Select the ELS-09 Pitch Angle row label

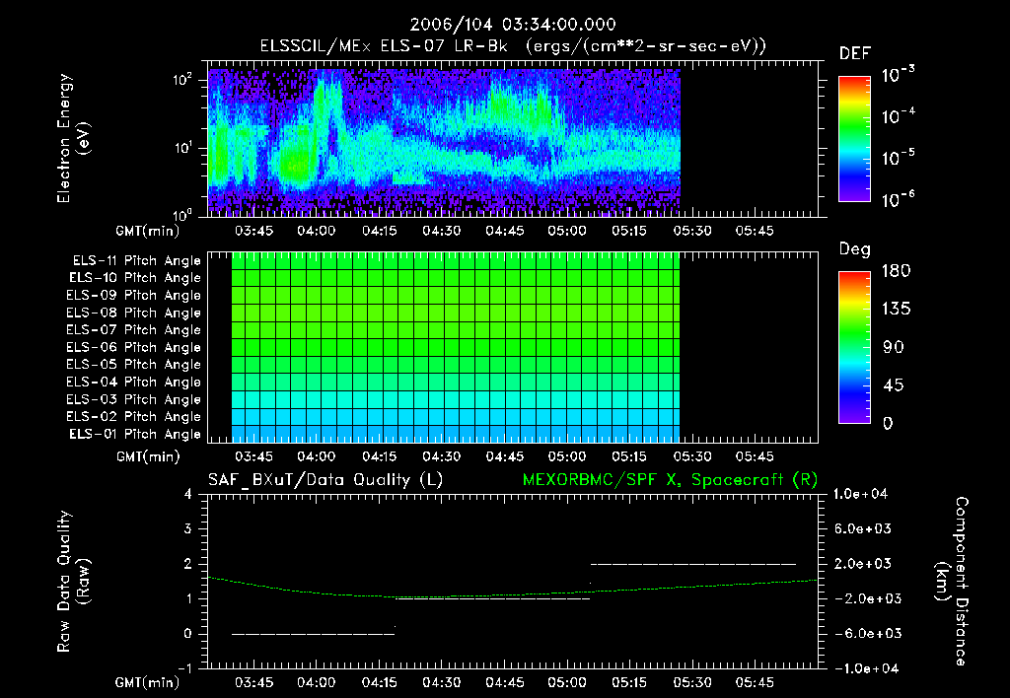(x=134, y=296)
